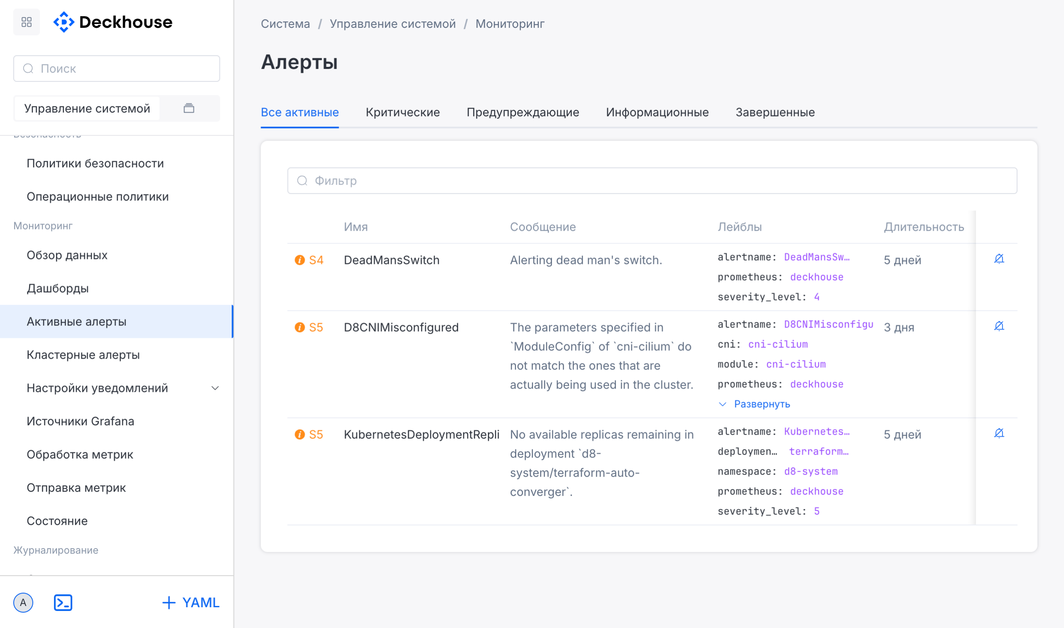The width and height of the screenshot is (1064, 628).
Task: Mute the KubernetesDeployment alert bell icon
Action: 999,433
